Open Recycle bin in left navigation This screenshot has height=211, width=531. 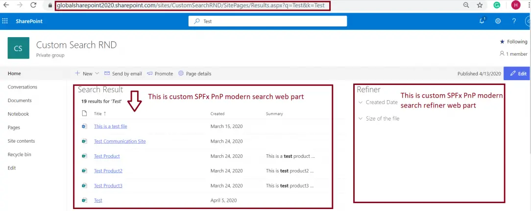click(19, 154)
